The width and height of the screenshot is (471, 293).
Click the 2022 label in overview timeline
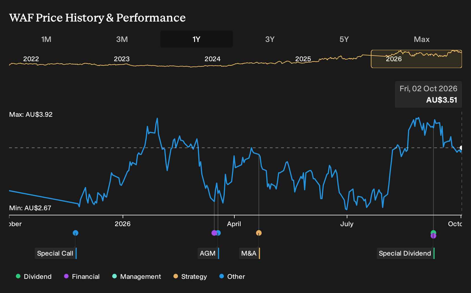coord(31,59)
